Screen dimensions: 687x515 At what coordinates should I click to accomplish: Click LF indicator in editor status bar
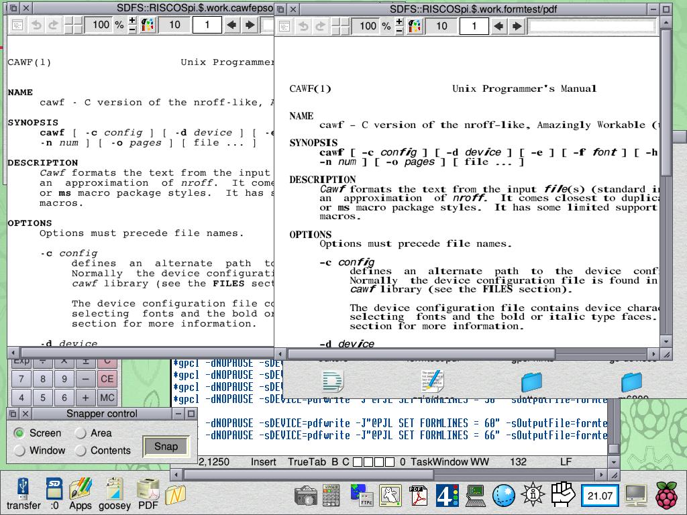(566, 462)
